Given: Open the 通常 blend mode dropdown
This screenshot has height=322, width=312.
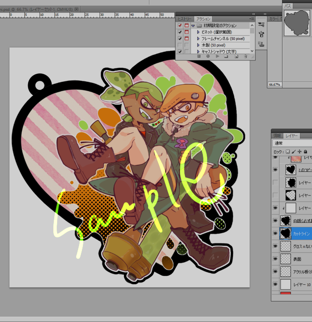Looking at the screenshot, I should 292,143.
